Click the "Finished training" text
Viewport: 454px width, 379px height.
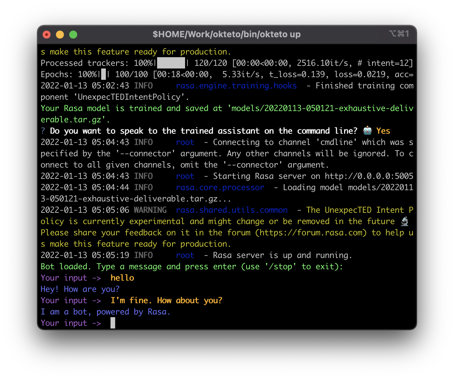click(355, 86)
